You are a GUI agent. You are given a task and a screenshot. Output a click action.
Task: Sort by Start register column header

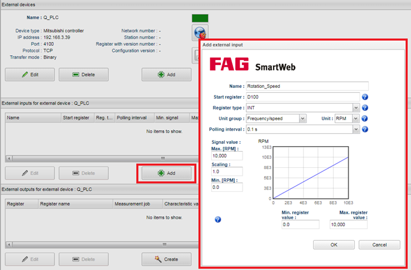click(77, 118)
